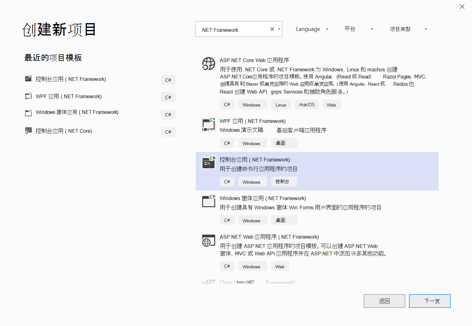Click the recent 控制台应用 (.NET Framework) icon

(x=28, y=78)
